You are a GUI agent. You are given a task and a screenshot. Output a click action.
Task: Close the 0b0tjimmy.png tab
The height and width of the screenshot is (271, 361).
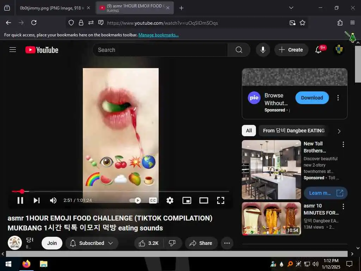pos(88,8)
